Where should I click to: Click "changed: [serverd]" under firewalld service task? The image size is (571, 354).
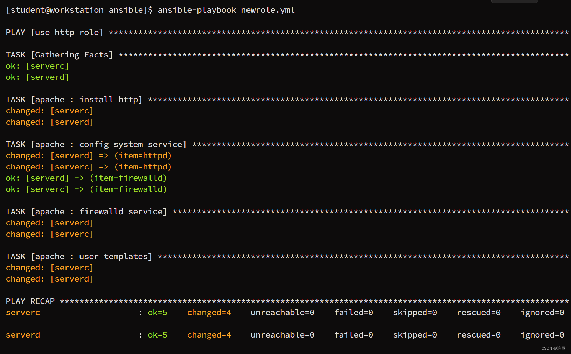pos(50,223)
